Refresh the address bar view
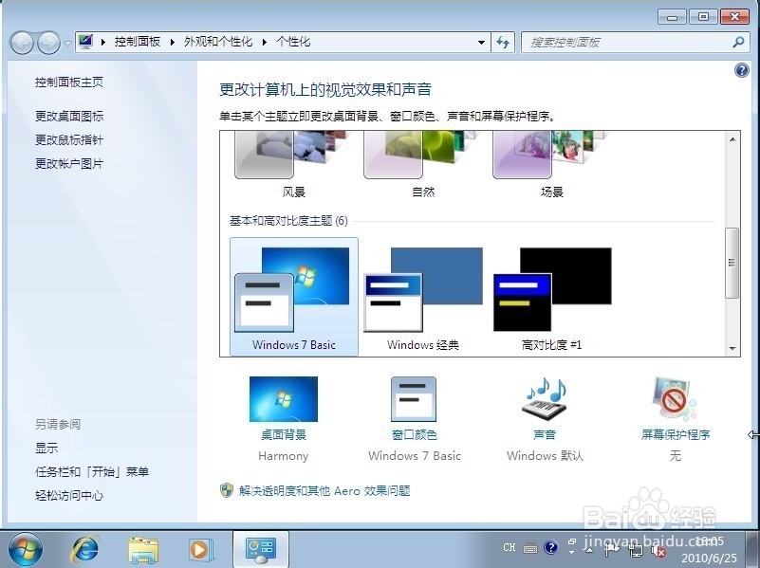Viewport: 760px width, 568px height. [503, 42]
